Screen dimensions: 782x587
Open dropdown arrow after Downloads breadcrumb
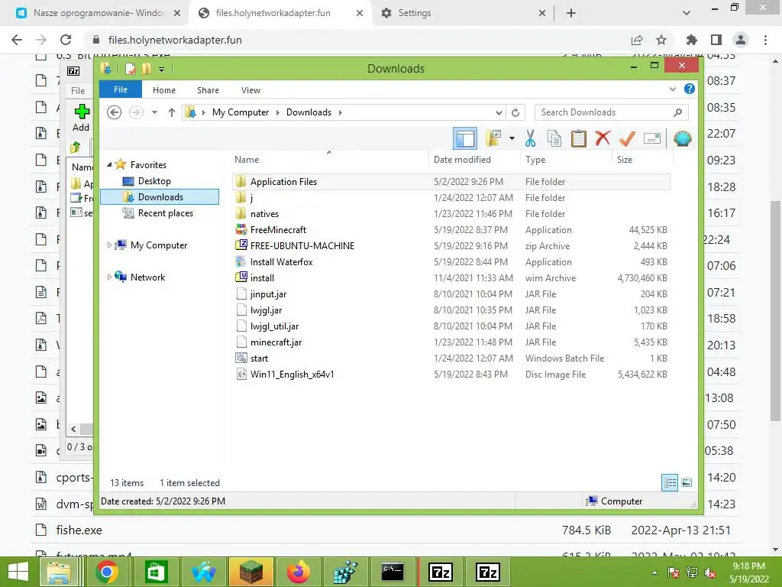click(340, 112)
